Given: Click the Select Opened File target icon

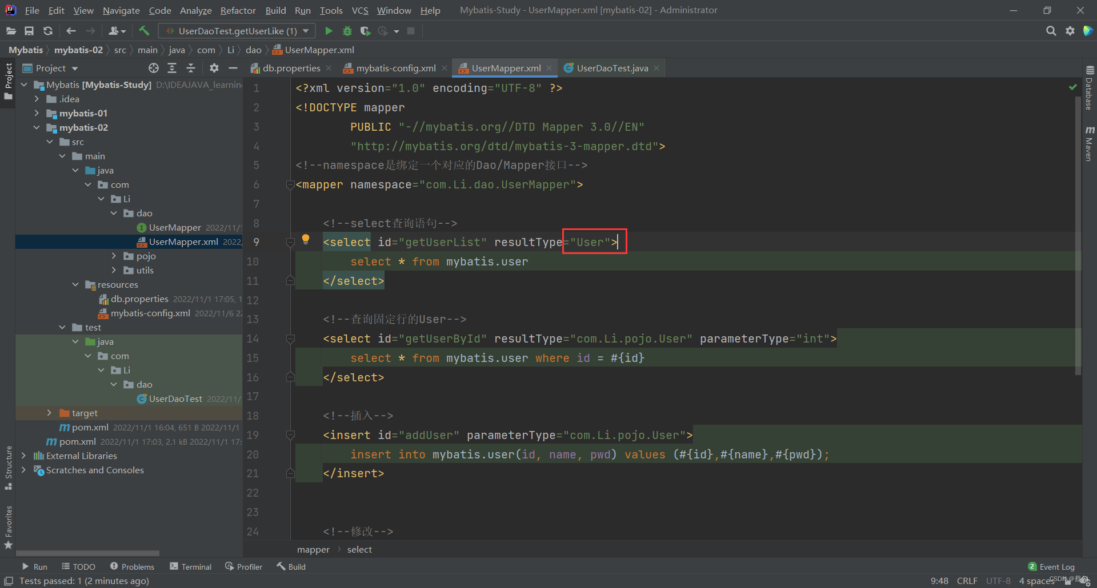Looking at the screenshot, I should click(x=154, y=69).
